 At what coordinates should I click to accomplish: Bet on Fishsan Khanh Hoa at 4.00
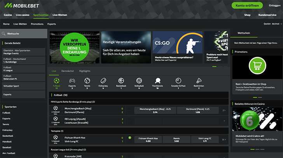tap(148, 140)
